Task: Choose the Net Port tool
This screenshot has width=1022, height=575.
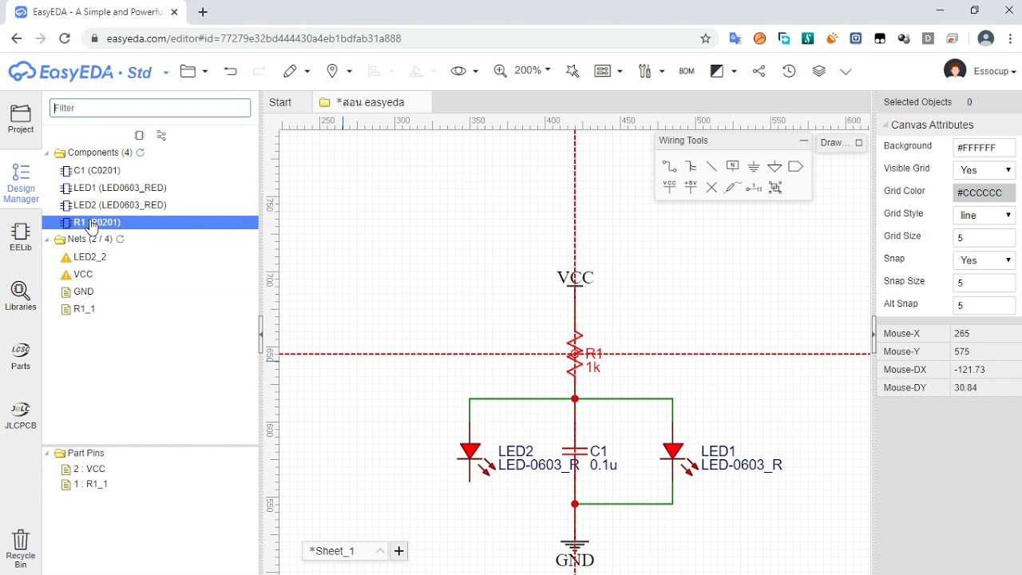Action: 795,166
